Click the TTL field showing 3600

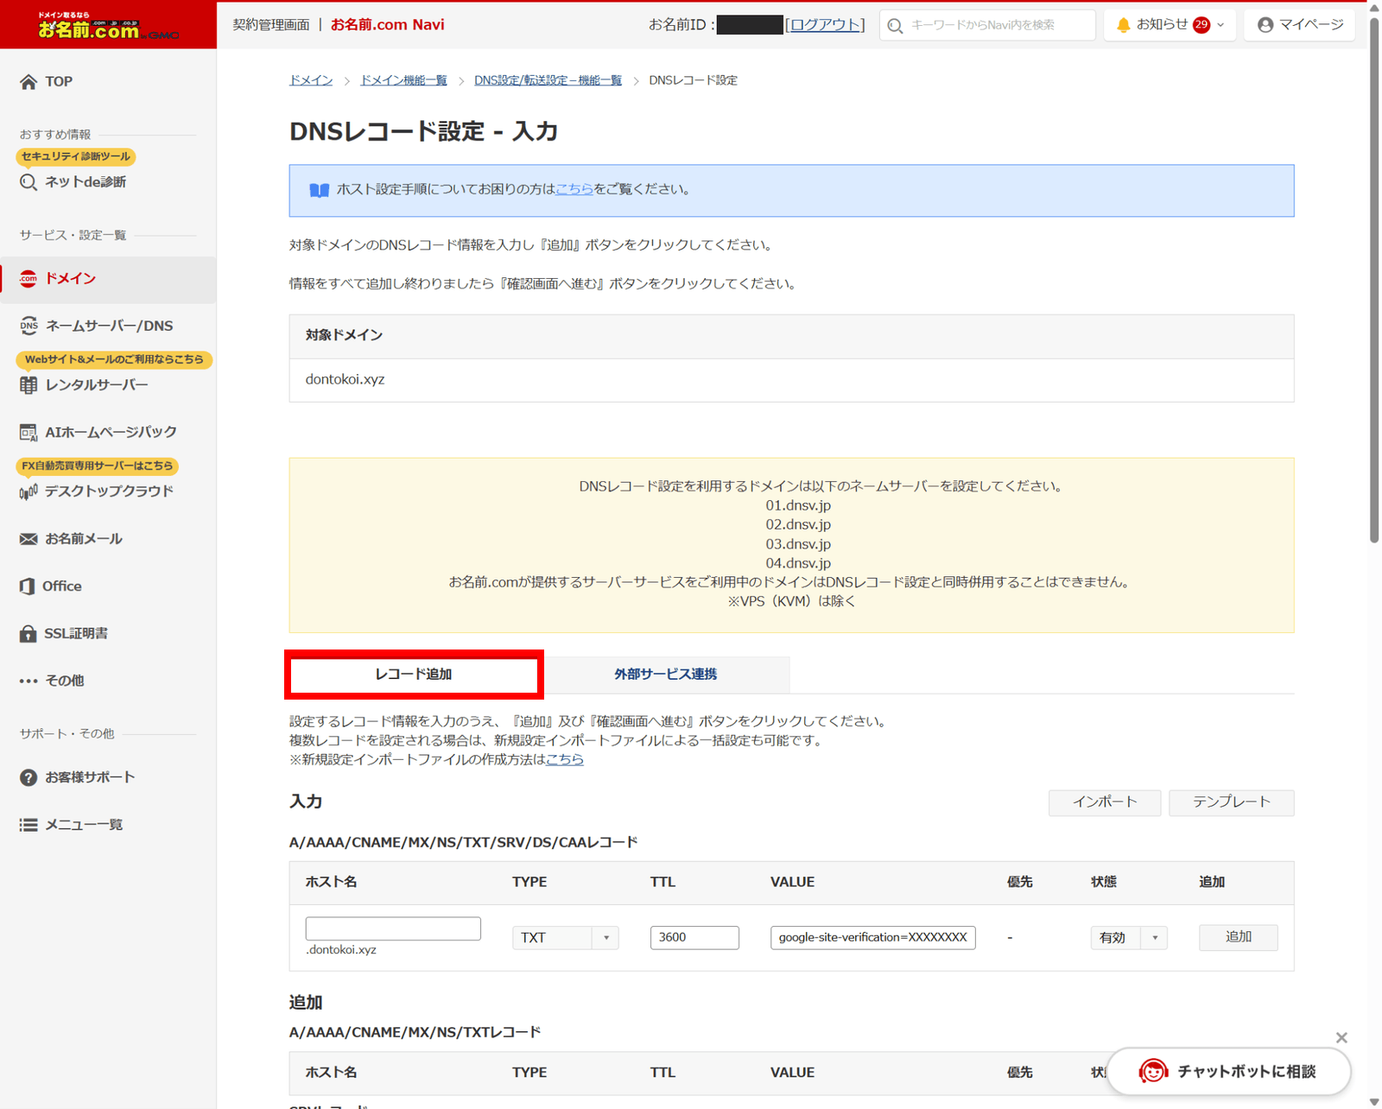[x=694, y=937]
